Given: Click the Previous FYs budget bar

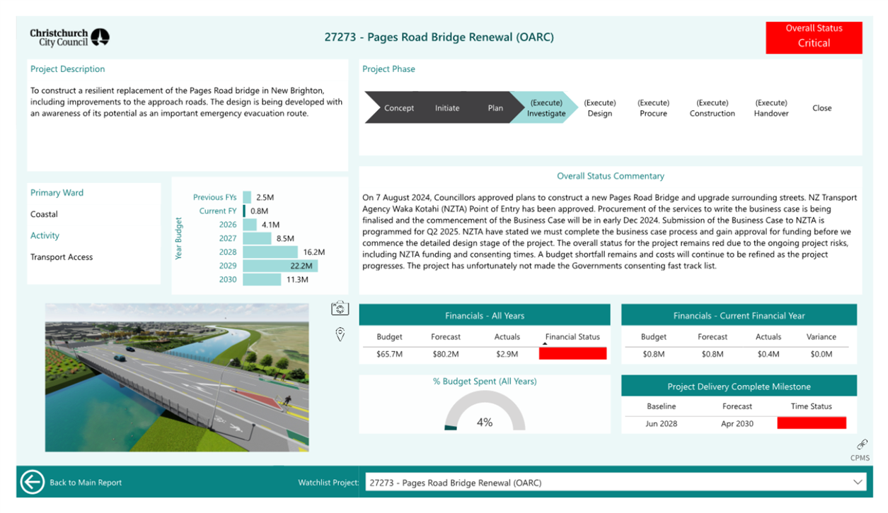Looking at the screenshot, I should (247, 197).
